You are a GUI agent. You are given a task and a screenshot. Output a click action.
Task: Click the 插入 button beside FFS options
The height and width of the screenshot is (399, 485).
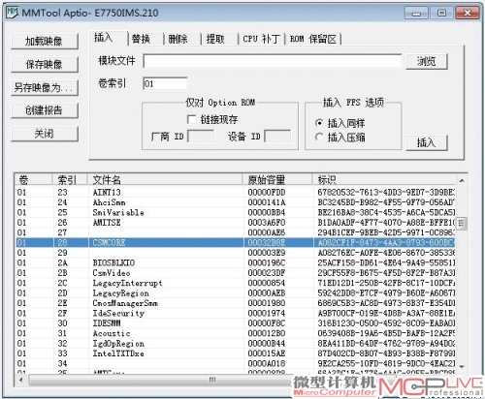tap(427, 142)
